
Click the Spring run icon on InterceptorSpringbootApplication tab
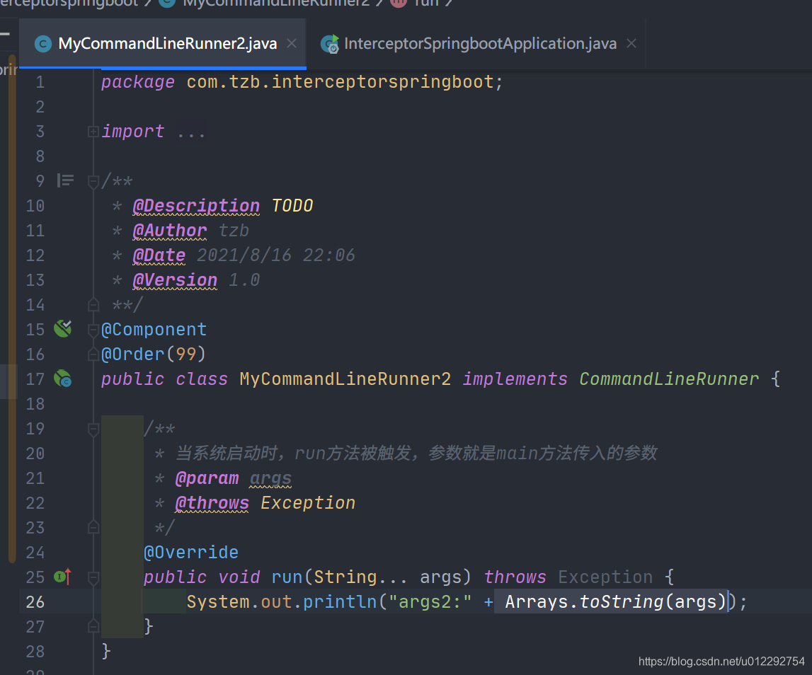[x=330, y=44]
